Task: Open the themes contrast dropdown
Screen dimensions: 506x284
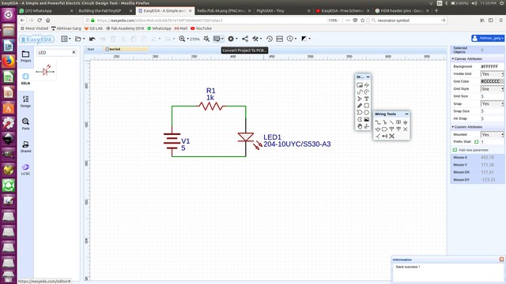Action: pyautogui.click(x=306, y=39)
